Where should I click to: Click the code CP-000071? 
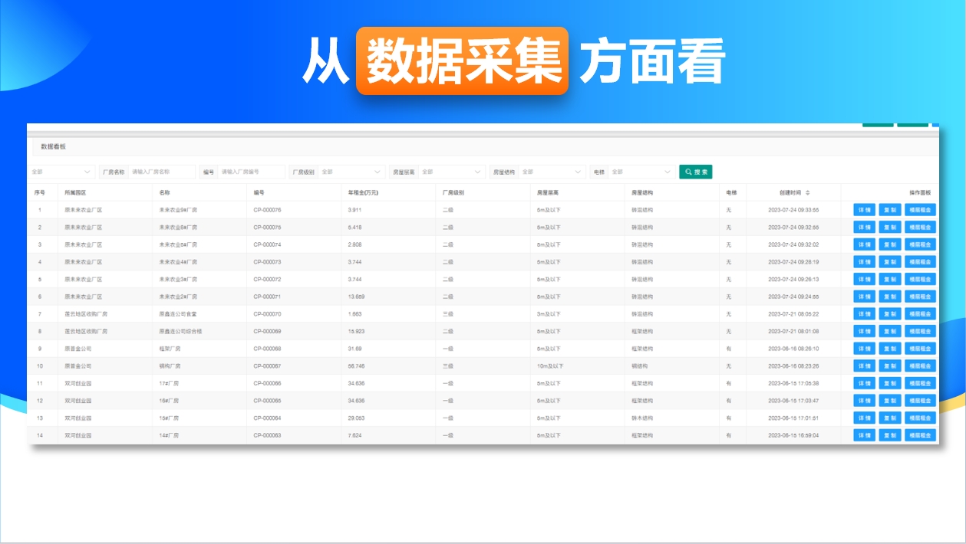coord(267,297)
